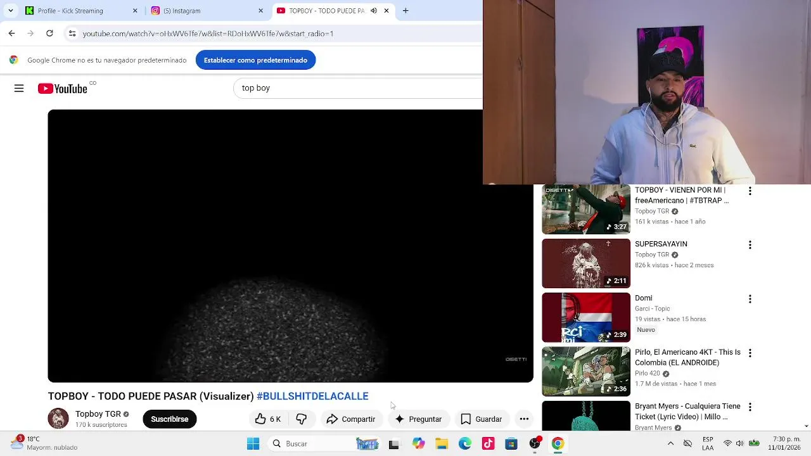Open File Explorer from taskbar

(x=442, y=444)
